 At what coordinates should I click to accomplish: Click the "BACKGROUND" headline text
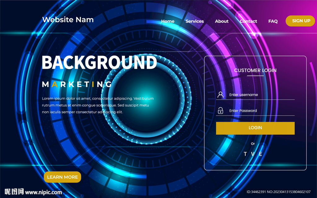coord(99,62)
